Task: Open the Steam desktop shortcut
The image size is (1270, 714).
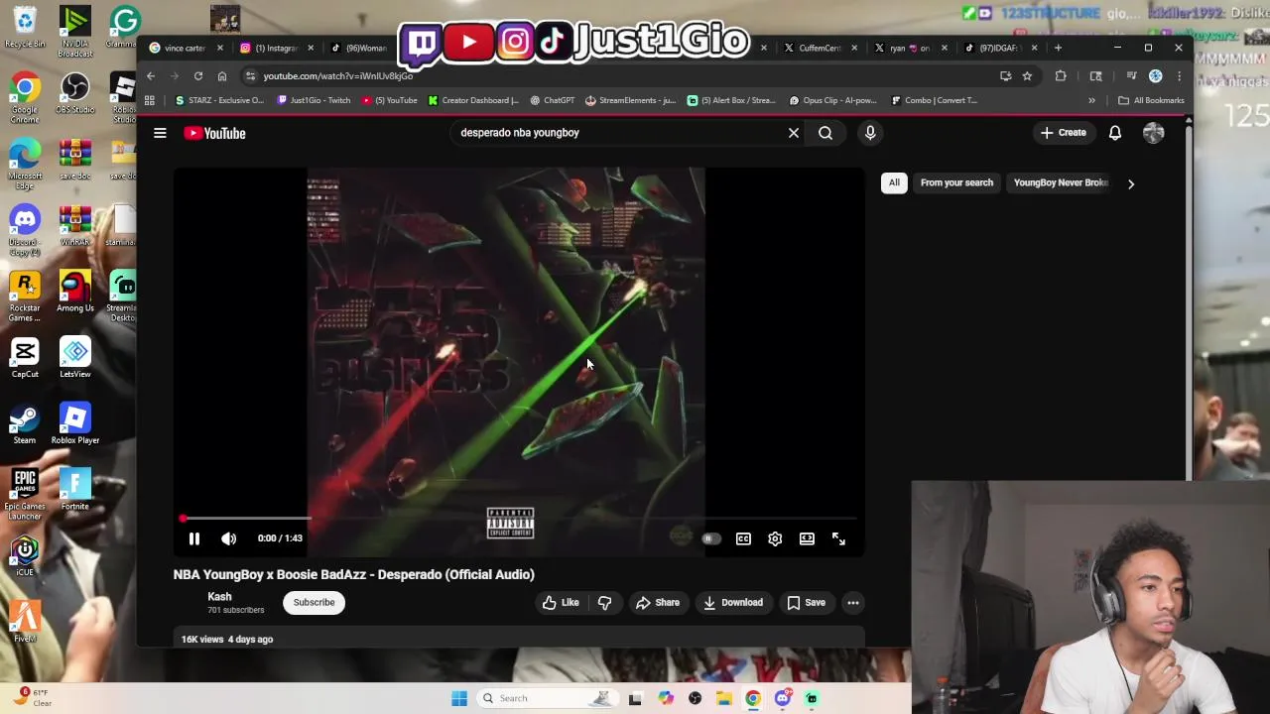Action: tap(25, 424)
